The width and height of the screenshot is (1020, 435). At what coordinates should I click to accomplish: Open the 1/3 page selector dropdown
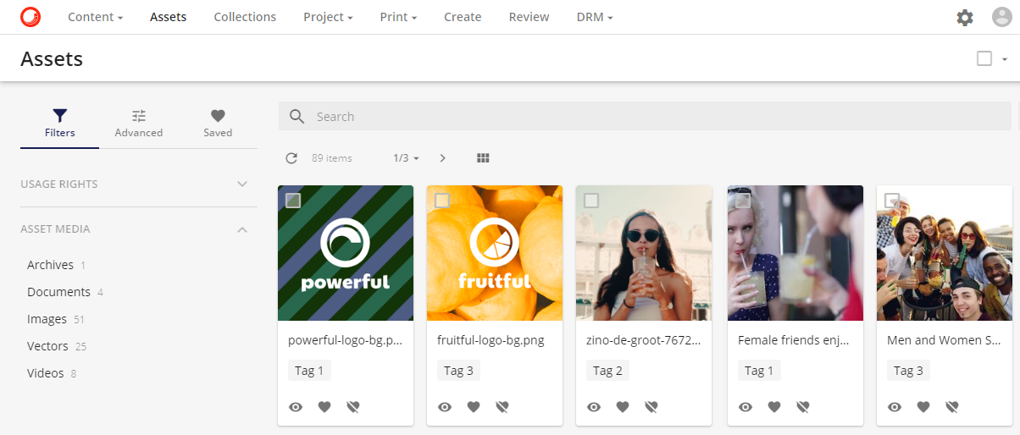coord(406,158)
